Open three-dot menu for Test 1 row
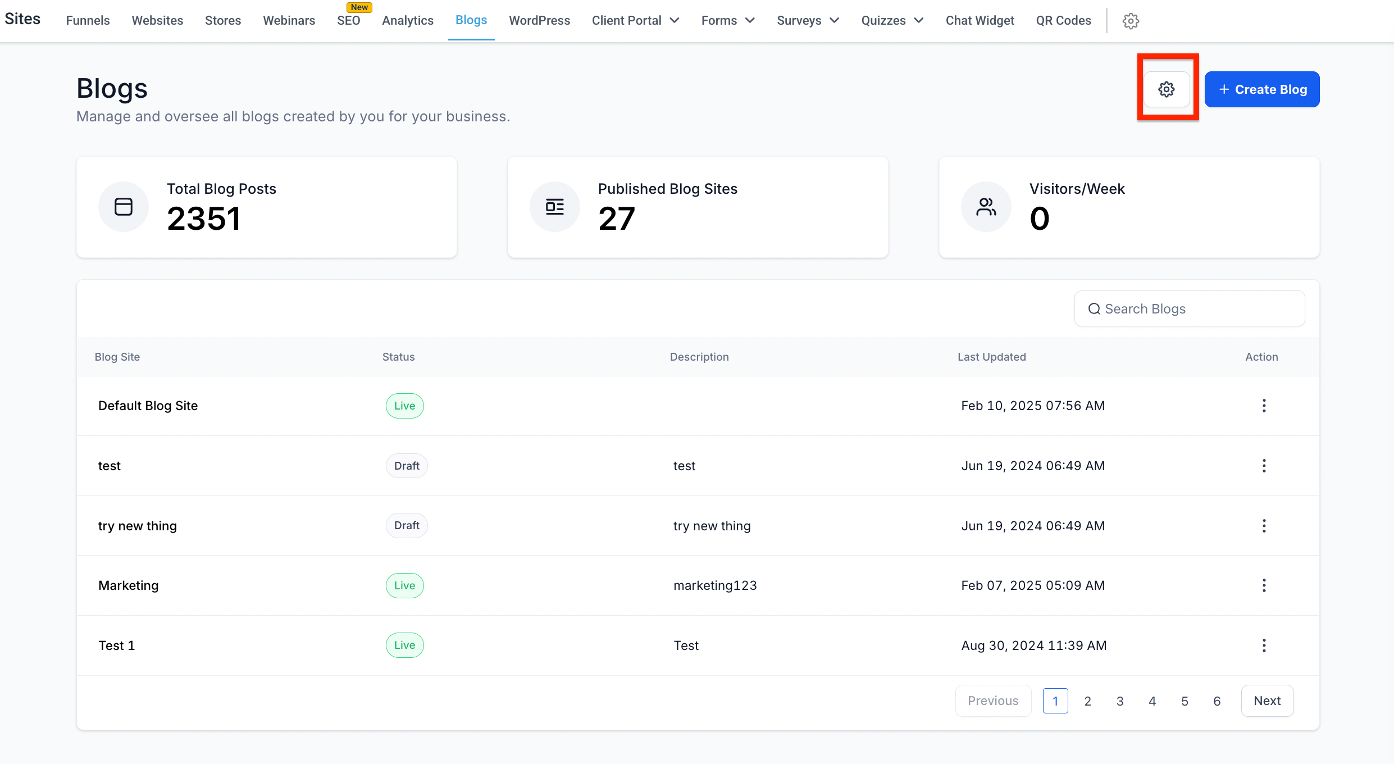Image resolution: width=1394 pixels, height=764 pixels. [x=1264, y=645]
